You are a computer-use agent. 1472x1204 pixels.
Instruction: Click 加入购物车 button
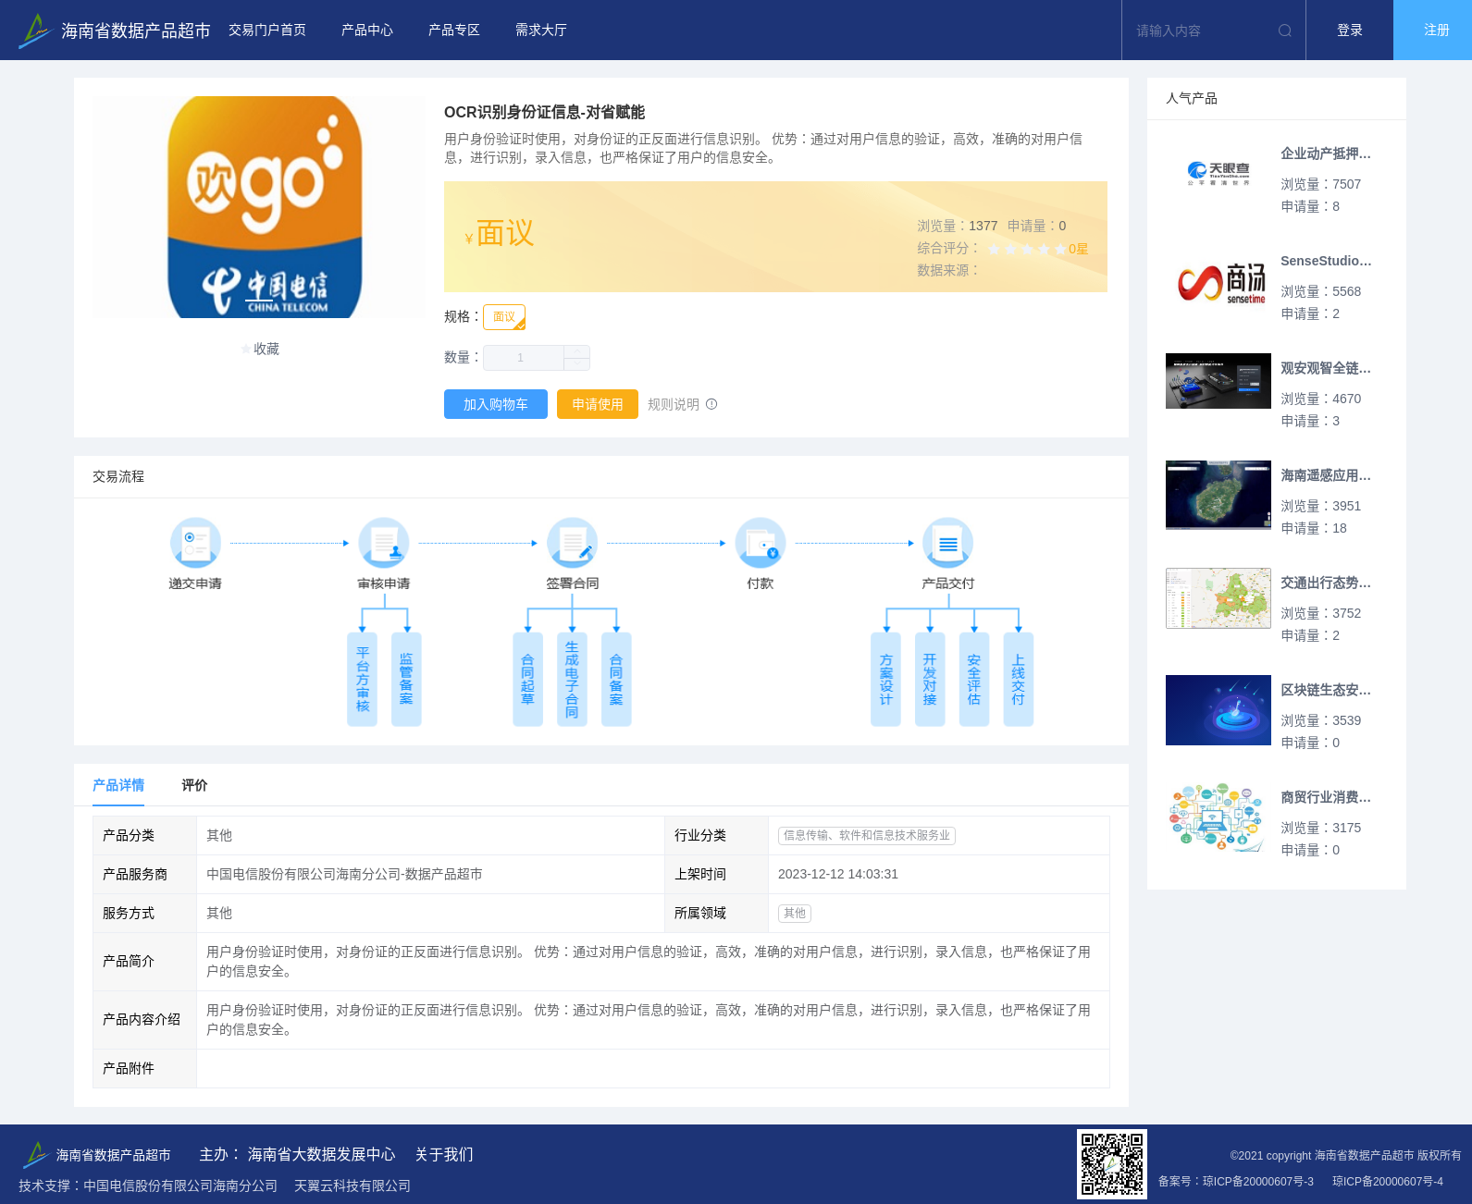496,404
